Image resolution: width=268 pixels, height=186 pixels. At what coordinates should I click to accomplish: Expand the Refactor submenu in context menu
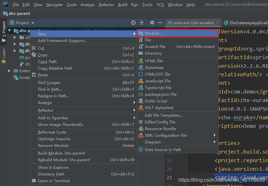coord(84,110)
